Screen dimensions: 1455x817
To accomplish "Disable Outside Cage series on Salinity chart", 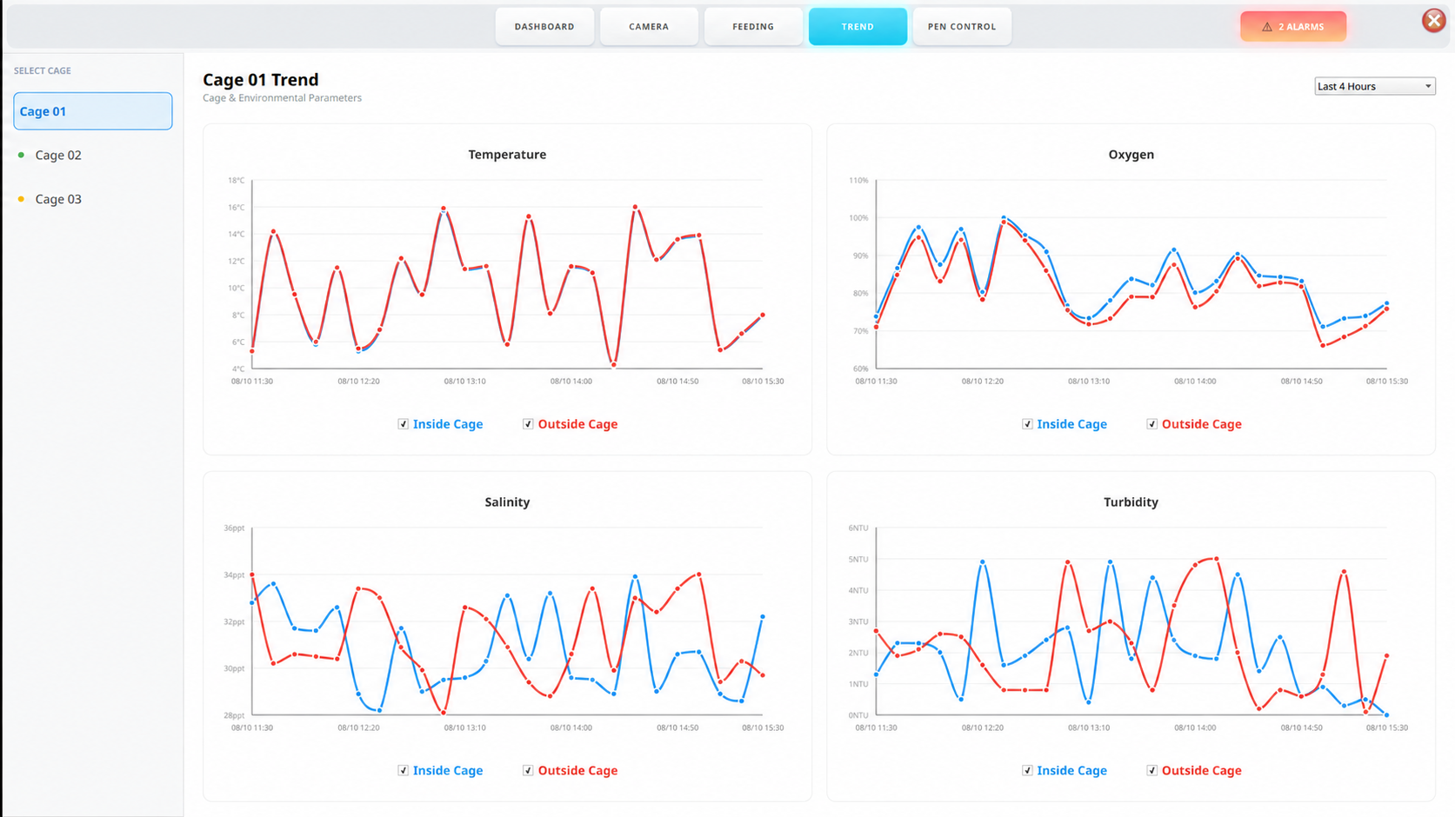I will click(x=528, y=770).
